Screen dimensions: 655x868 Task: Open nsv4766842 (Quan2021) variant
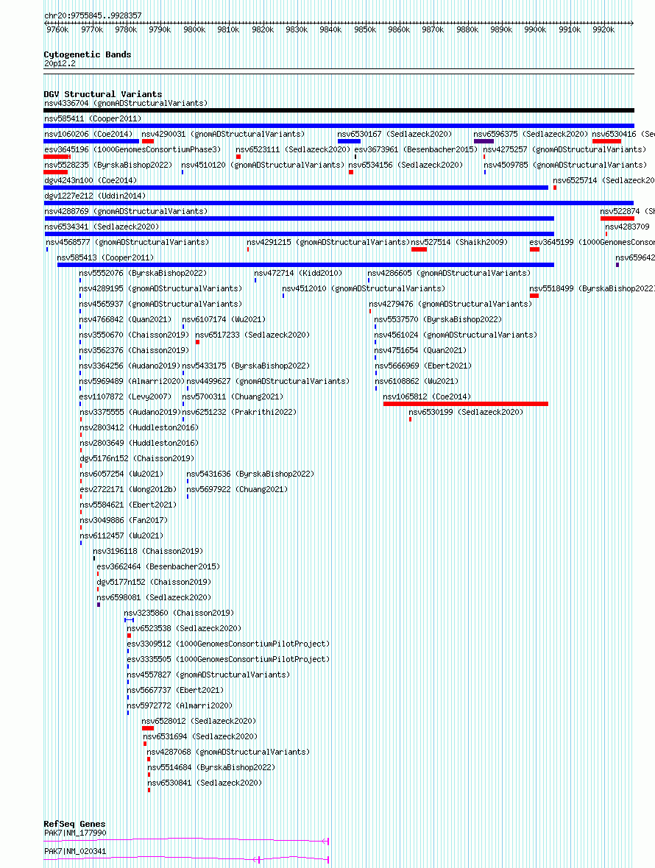(125, 320)
